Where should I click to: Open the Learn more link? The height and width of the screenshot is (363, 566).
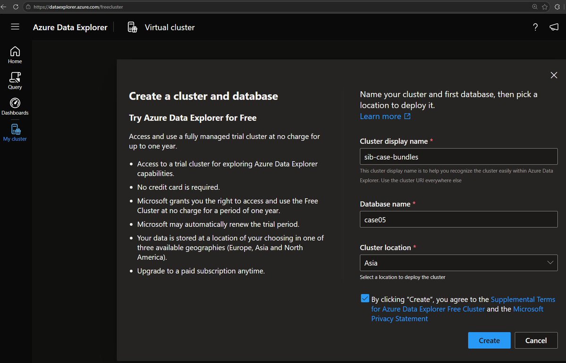click(380, 116)
